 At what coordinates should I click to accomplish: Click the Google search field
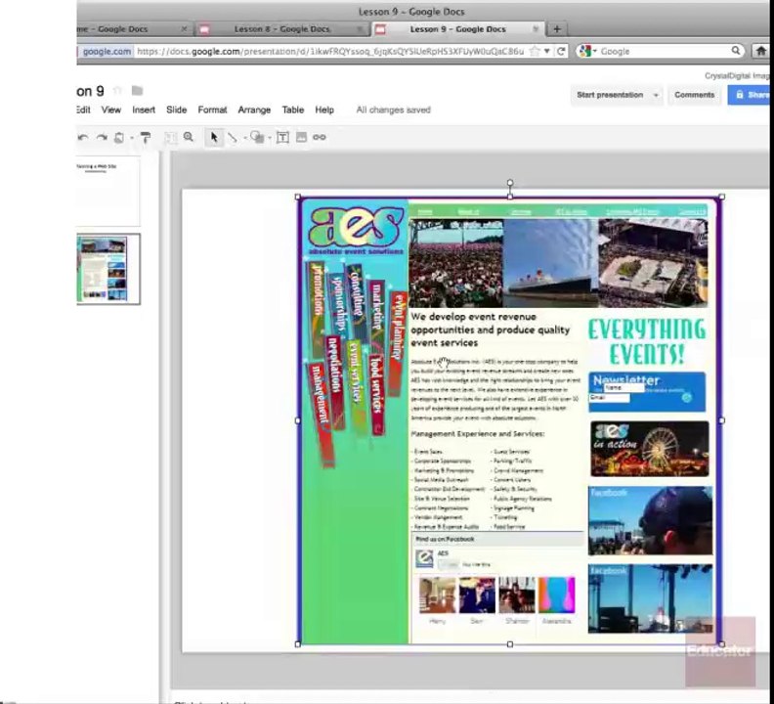click(665, 51)
